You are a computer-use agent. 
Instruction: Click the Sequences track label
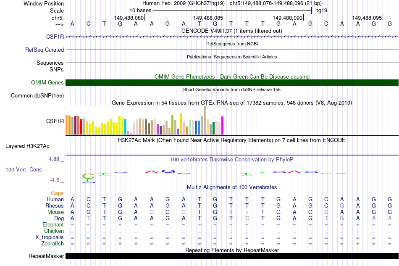(50, 63)
